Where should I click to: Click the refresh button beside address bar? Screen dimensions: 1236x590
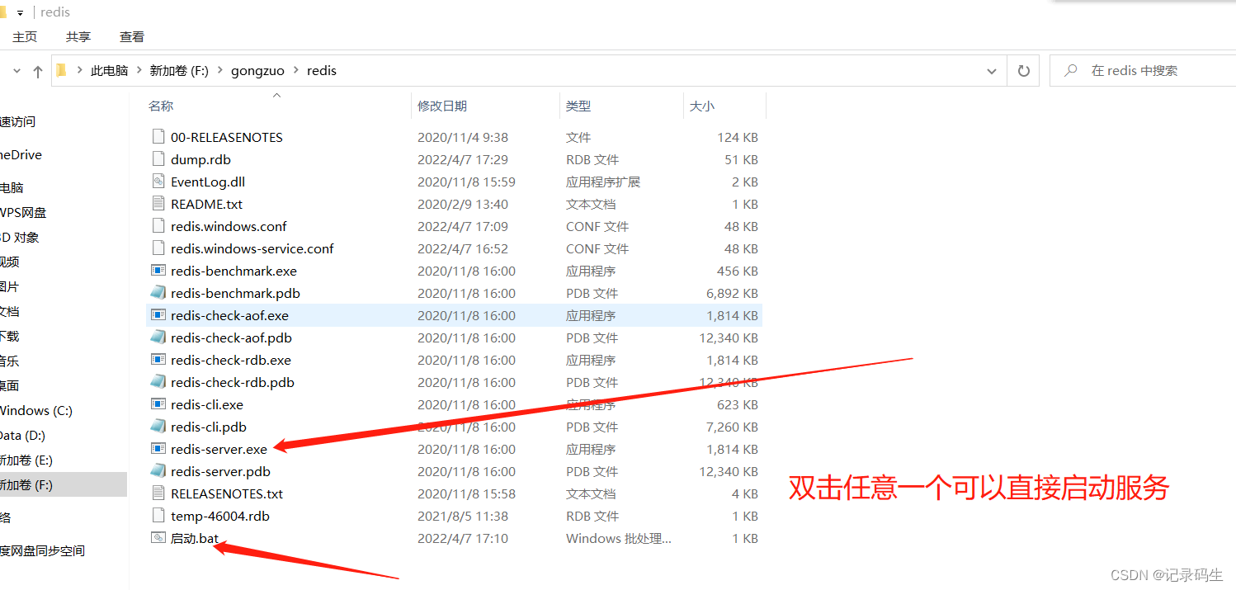(x=1024, y=71)
